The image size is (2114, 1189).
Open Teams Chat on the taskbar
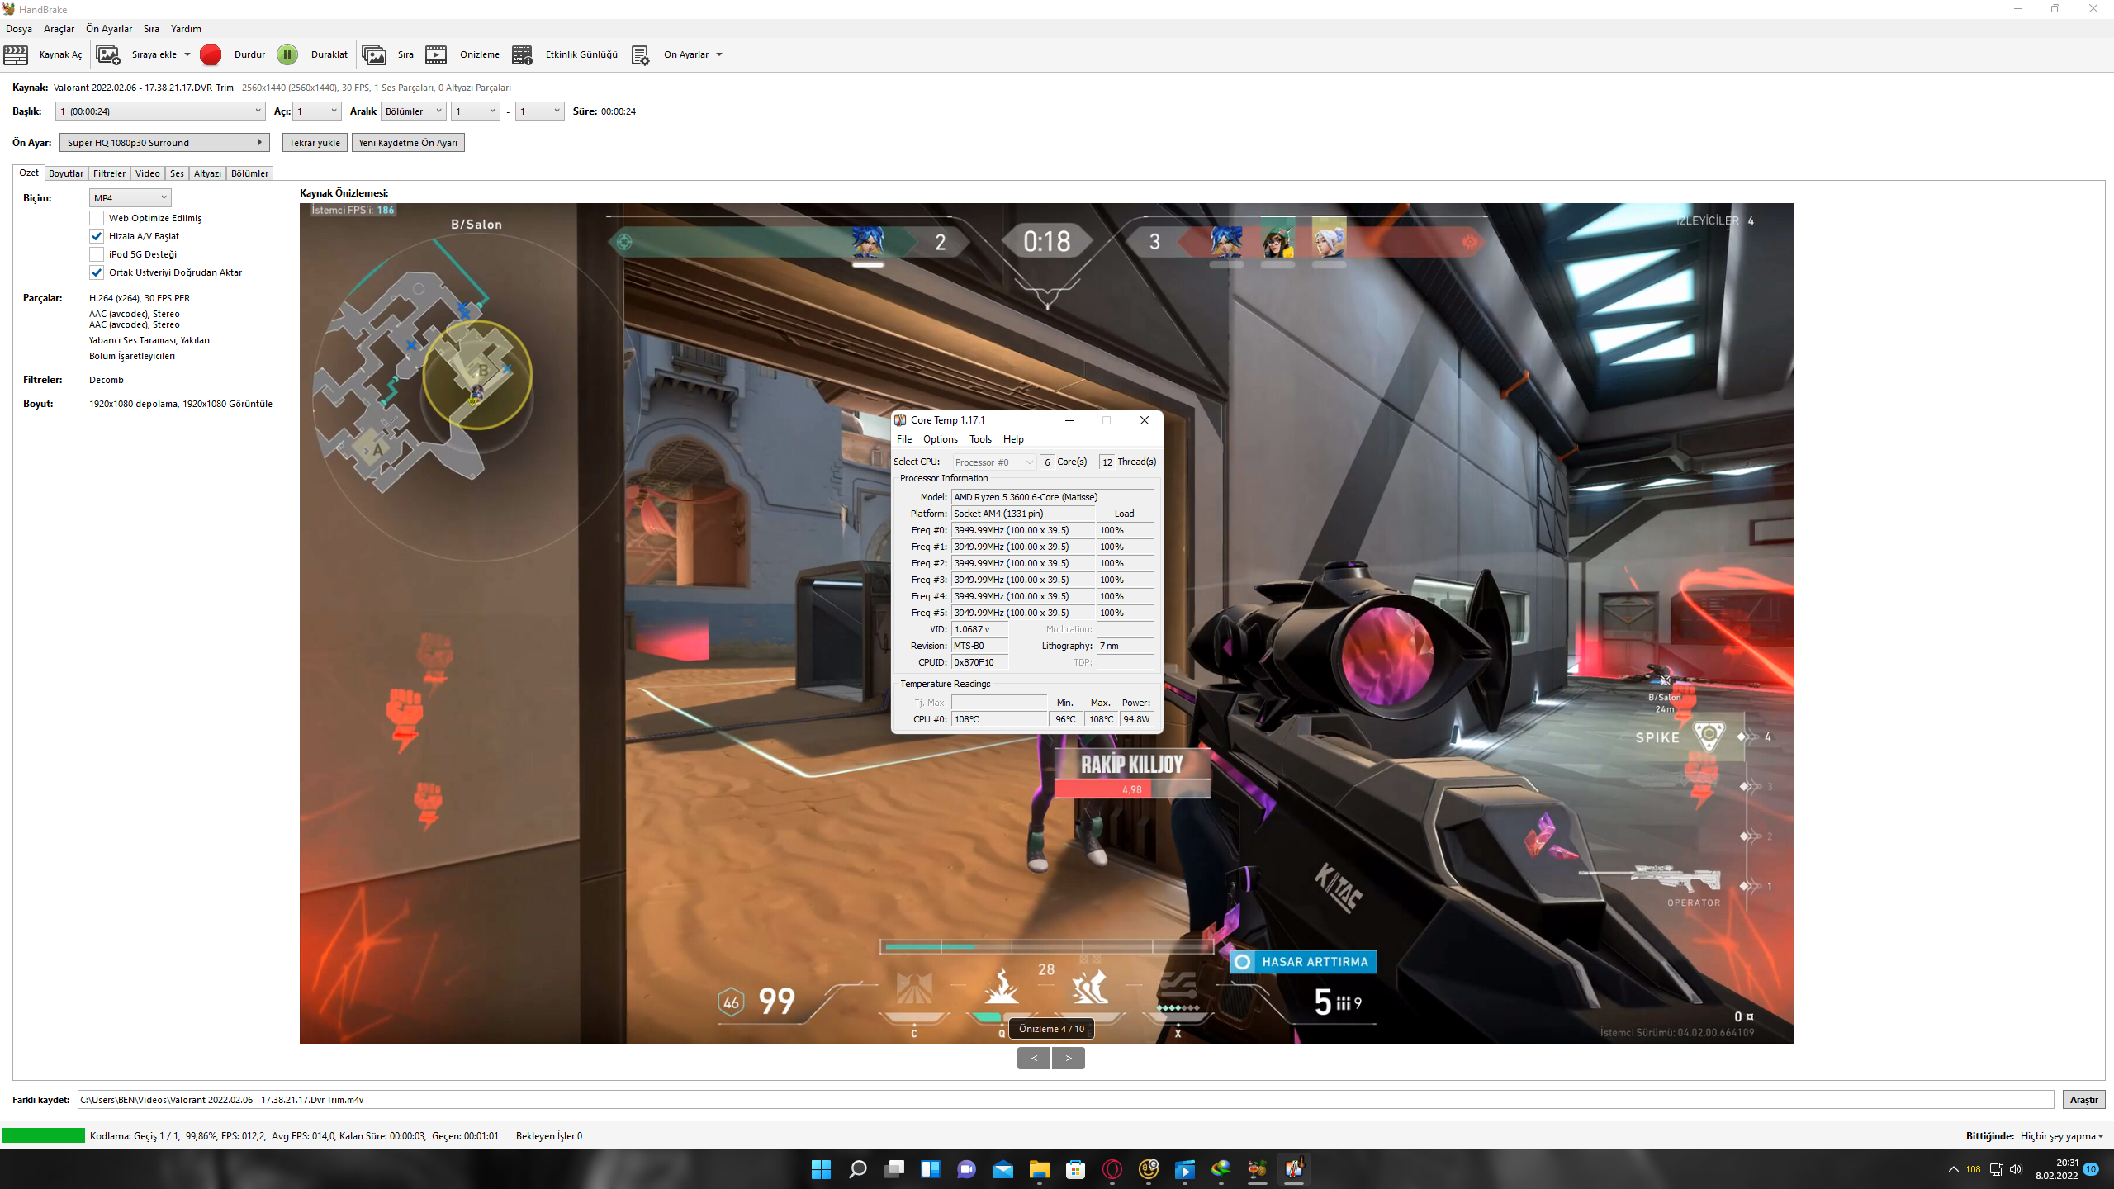(966, 1169)
